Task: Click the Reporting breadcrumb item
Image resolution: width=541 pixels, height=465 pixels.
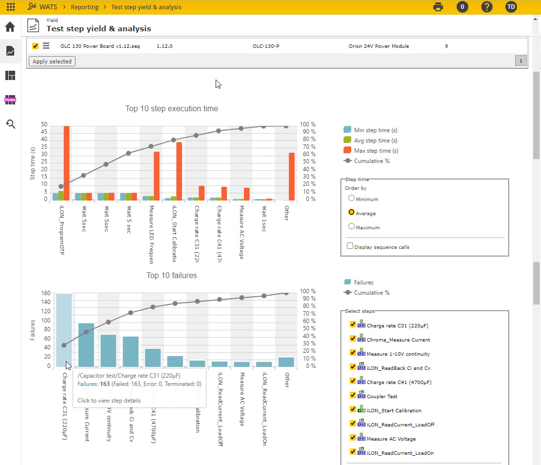Action: coord(84,7)
